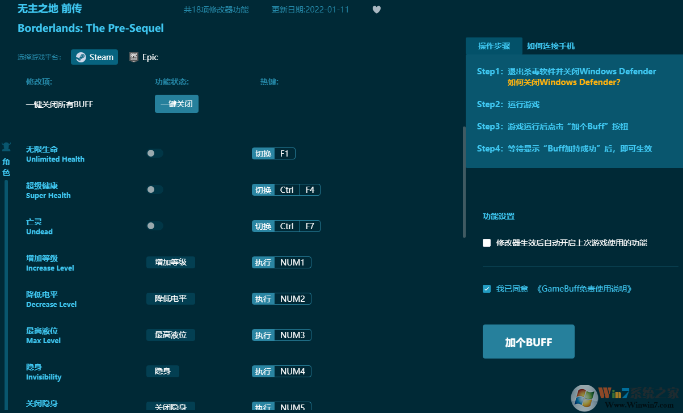This screenshot has width=683, height=413.
Task: Trigger 最高液位 for max level
Action: (x=171, y=335)
